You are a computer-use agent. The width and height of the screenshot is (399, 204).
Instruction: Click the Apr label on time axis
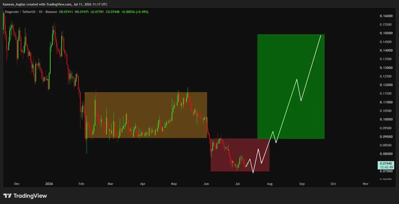pos(143,183)
